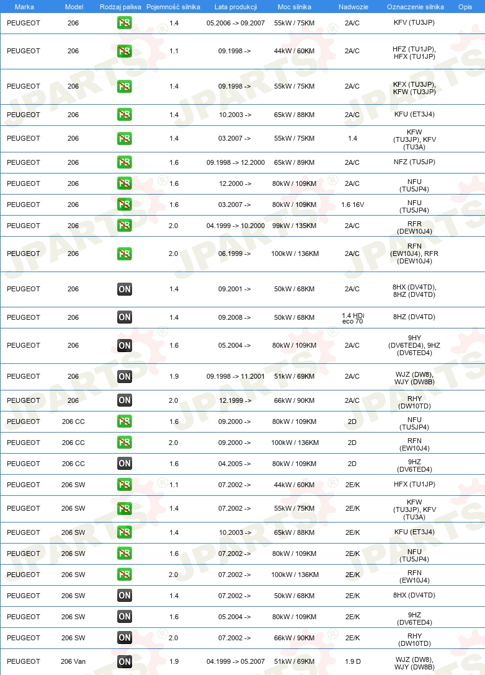Click the engine code 9HY (DV6TED4), 9HZ (DV6TED4)
Image resolution: width=485 pixels, height=675 pixels.
(x=414, y=345)
